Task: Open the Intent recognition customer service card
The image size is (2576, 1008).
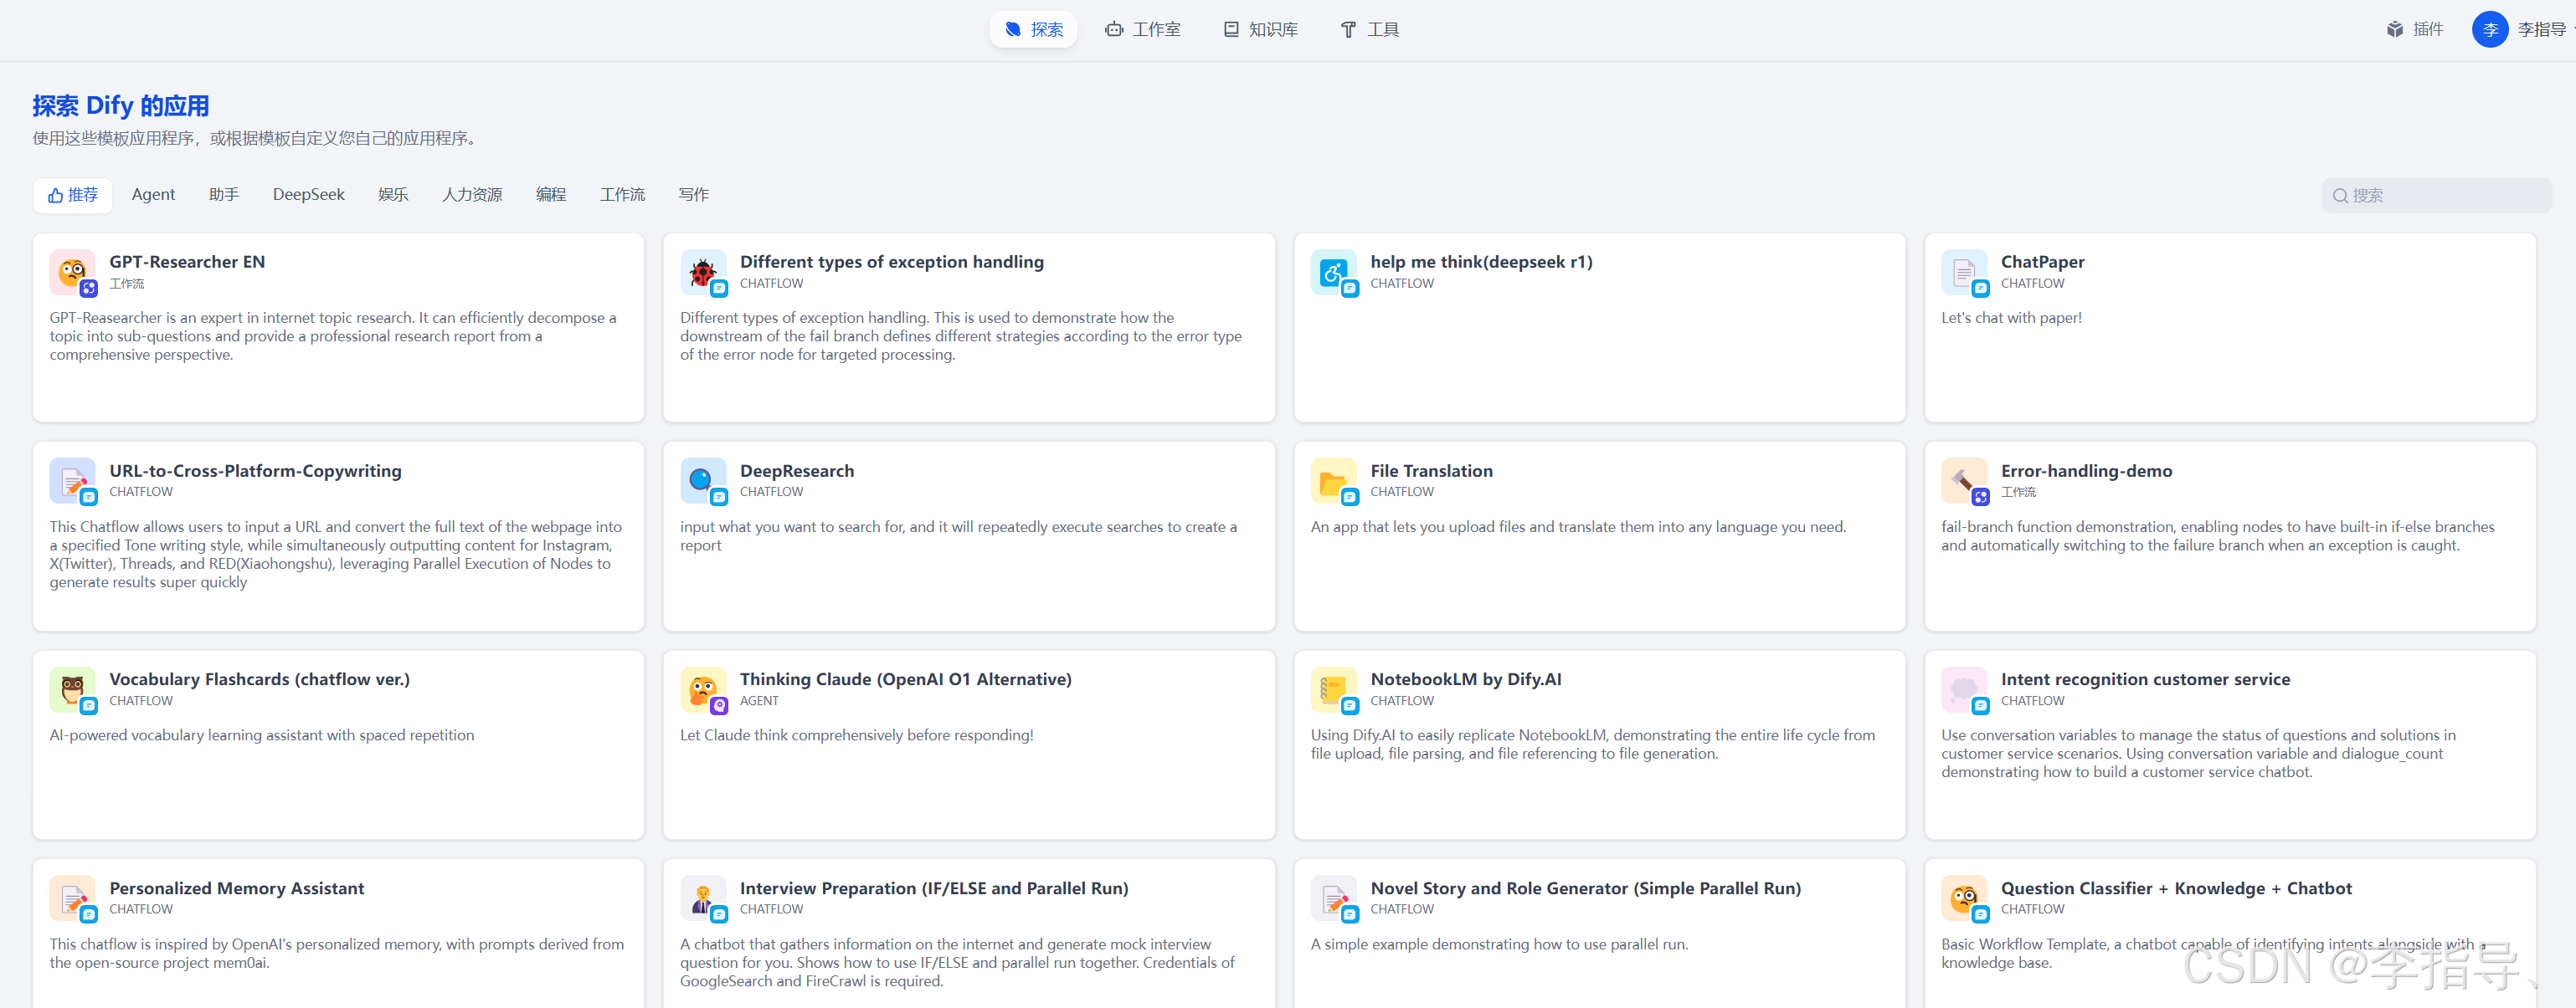Action: click(2144, 679)
